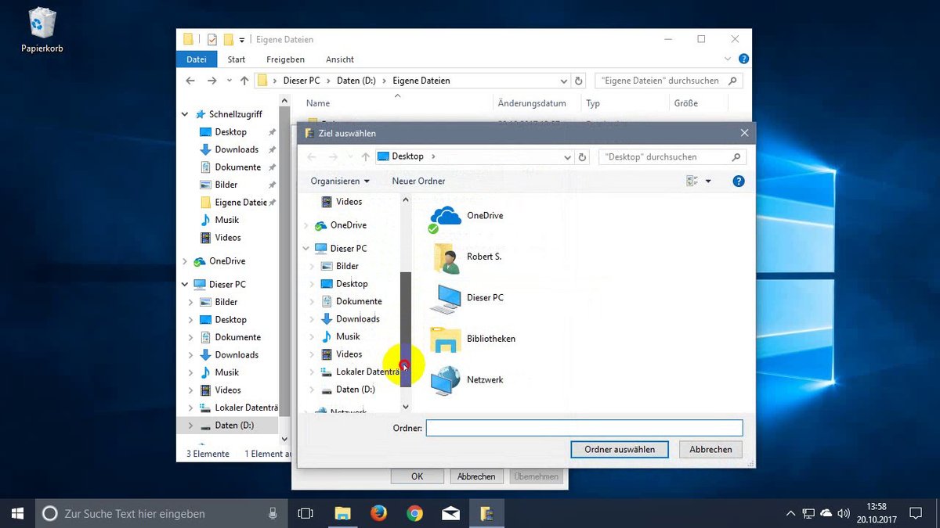Switch to the Ansicht ribbon tab

pos(339,59)
